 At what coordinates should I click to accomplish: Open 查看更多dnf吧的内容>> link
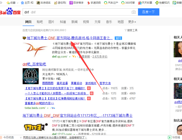pyautogui.click(x=39, y=103)
